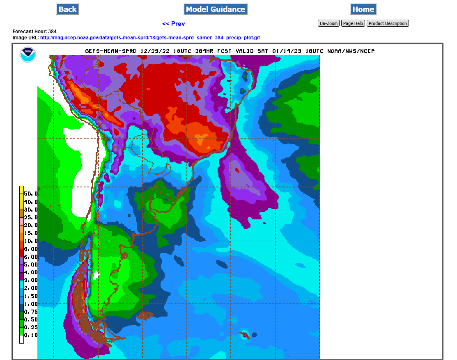Open the Product Description
The height and width of the screenshot is (360, 457).
(x=388, y=23)
